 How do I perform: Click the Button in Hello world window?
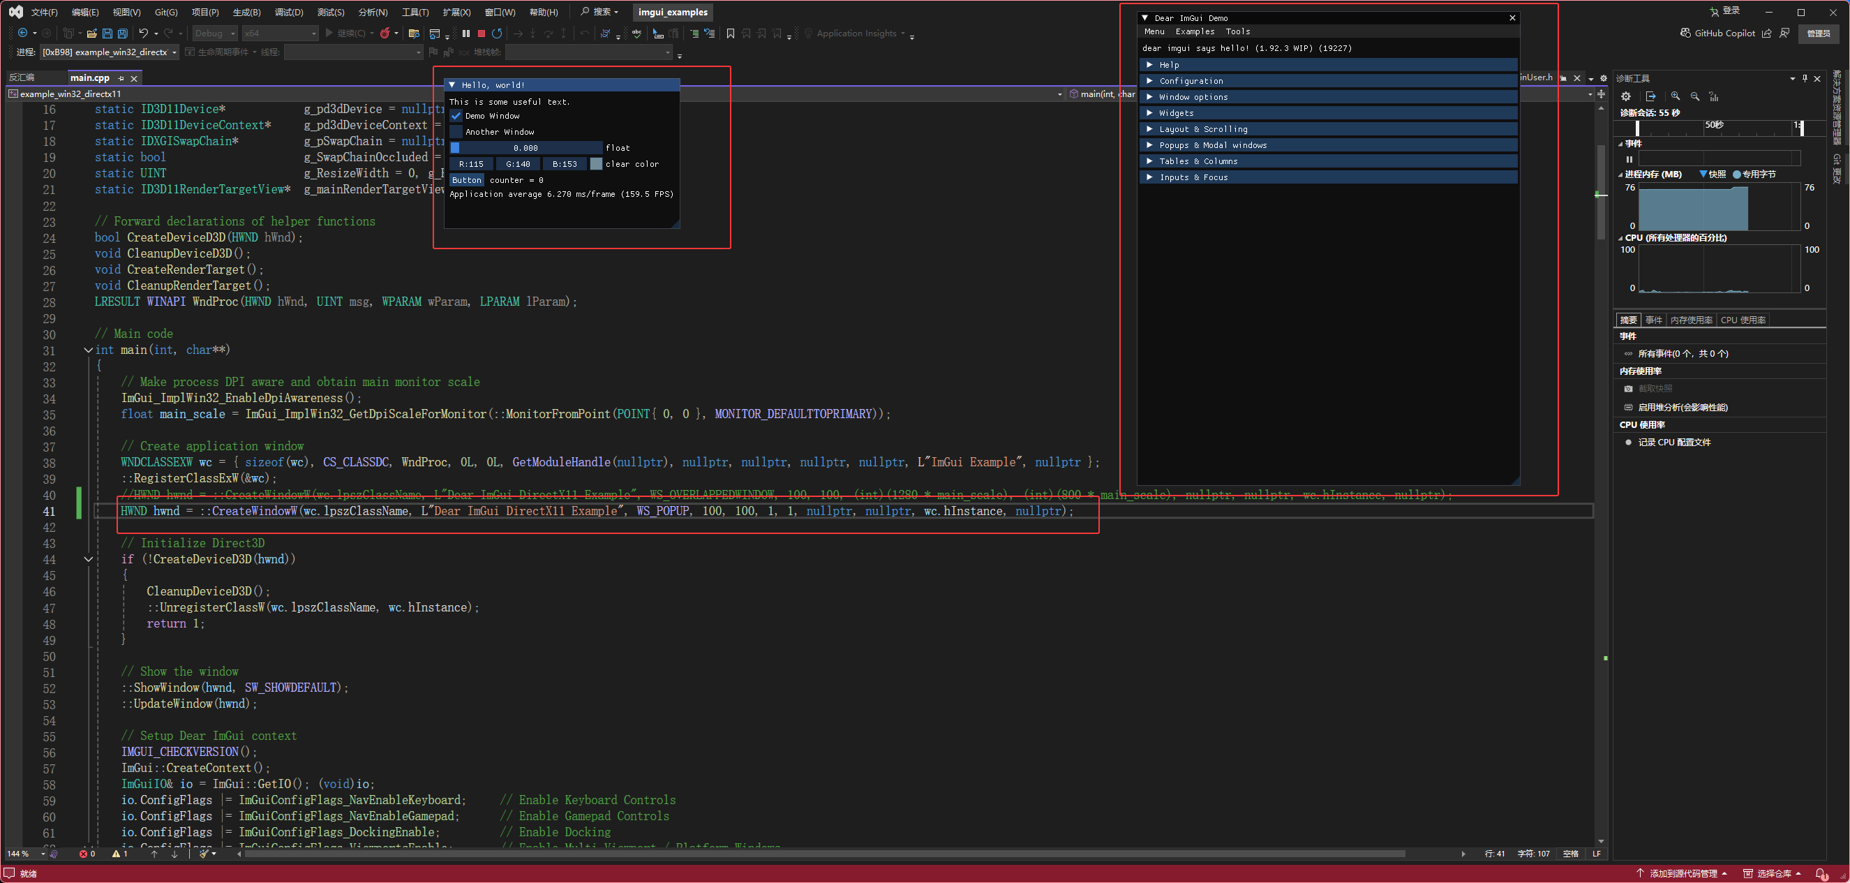[x=467, y=180]
